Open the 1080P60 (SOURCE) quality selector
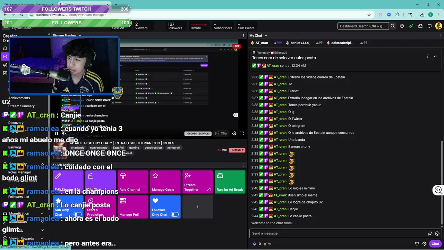The image size is (444, 250). pos(197,133)
